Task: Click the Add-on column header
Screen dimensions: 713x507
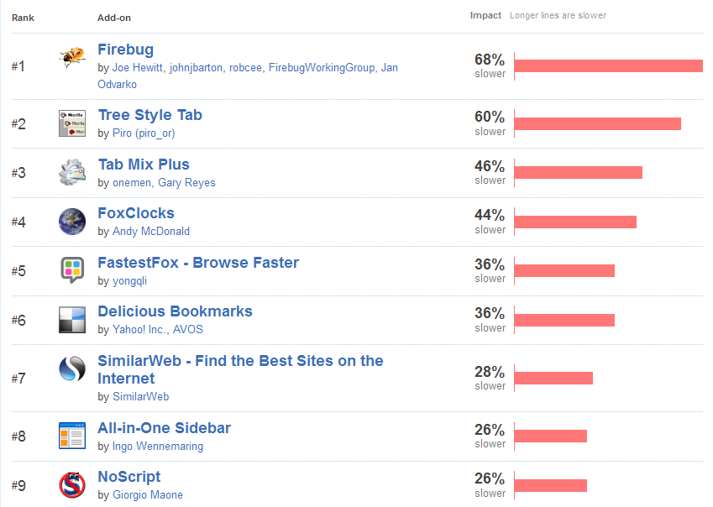Action: point(114,18)
